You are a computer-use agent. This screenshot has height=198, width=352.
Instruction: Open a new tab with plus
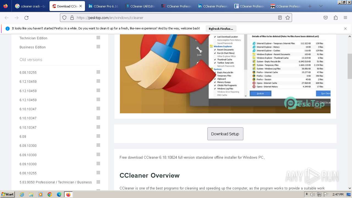click(x=310, y=6)
